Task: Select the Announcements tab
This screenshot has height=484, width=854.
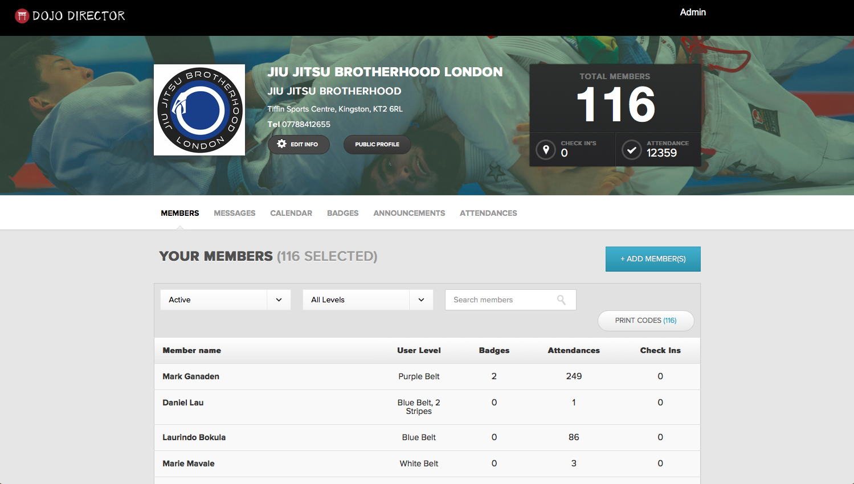Action: pos(409,213)
